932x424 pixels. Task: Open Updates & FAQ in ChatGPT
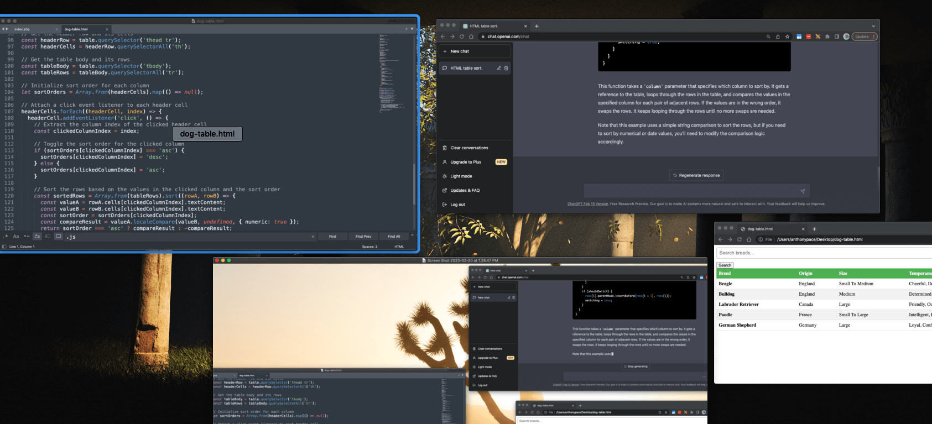coord(475,190)
